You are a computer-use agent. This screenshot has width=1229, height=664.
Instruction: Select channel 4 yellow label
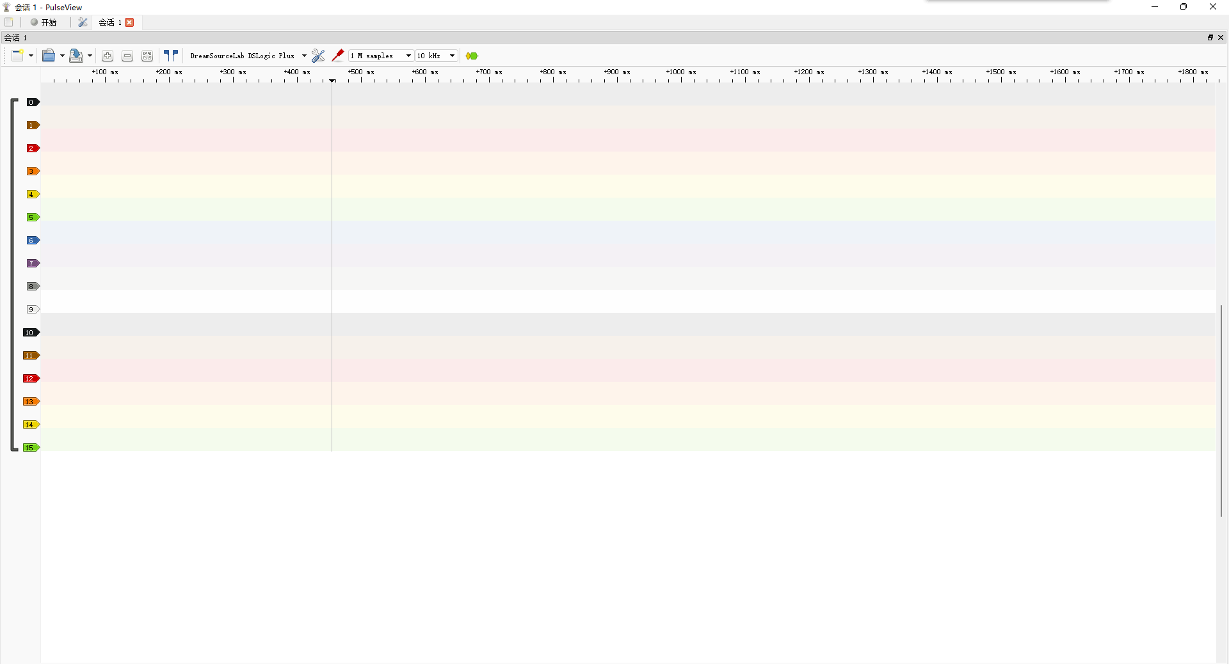[x=33, y=194]
